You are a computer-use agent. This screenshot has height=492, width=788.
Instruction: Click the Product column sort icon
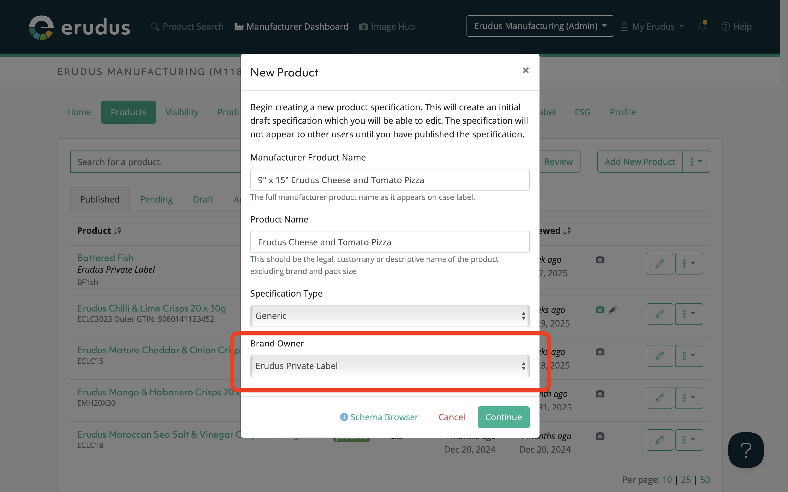(x=117, y=231)
